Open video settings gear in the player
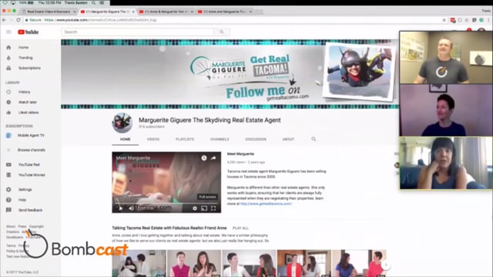This screenshot has height=277, width=493. coord(195,209)
